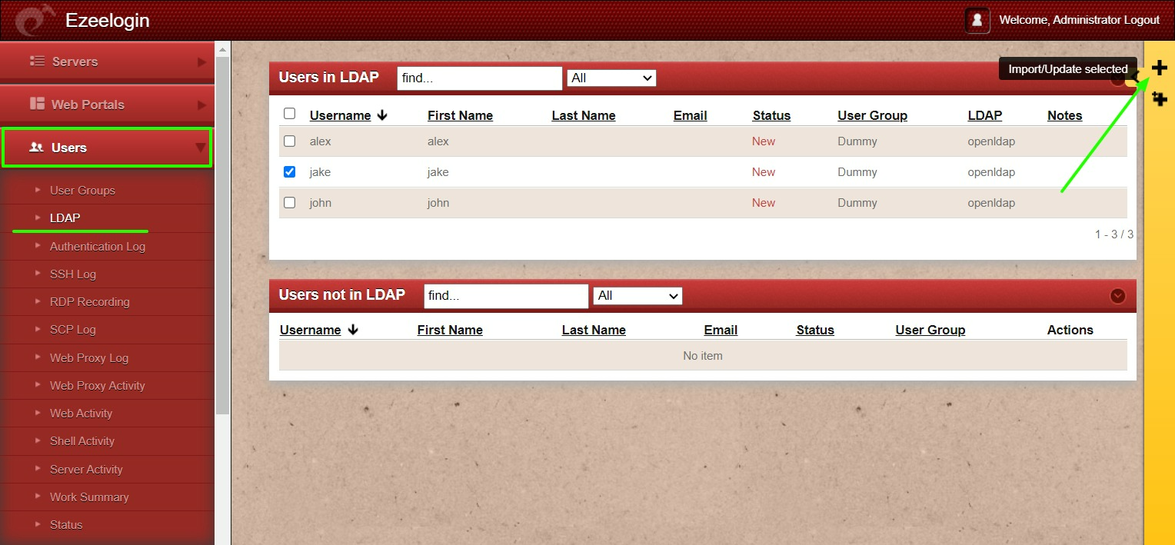This screenshot has width=1175, height=545.
Task: Sort not-in-LDAP users by User Group
Action: pos(930,330)
